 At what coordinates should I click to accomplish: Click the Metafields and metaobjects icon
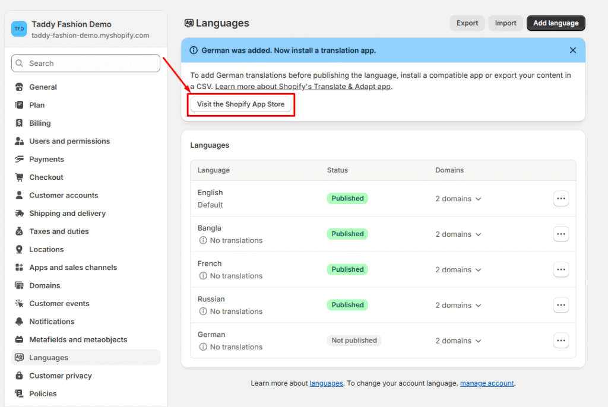click(x=19, y=339)
